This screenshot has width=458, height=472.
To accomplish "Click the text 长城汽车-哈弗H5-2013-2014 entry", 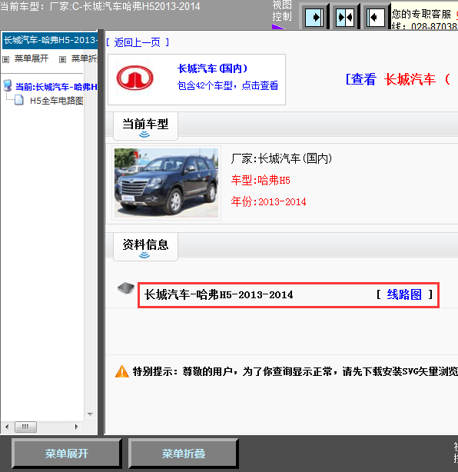I will (219, 294).
